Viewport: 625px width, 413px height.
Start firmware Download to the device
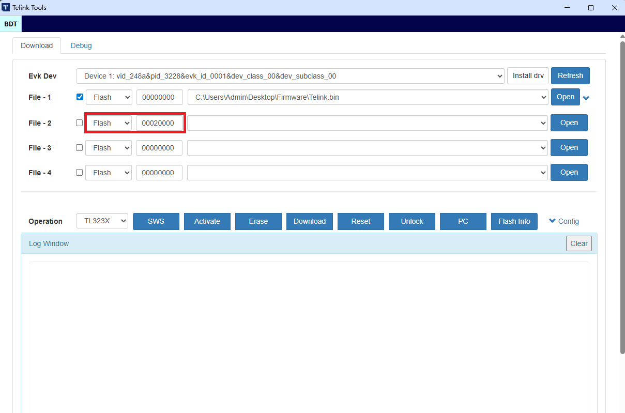pos(309,221)
